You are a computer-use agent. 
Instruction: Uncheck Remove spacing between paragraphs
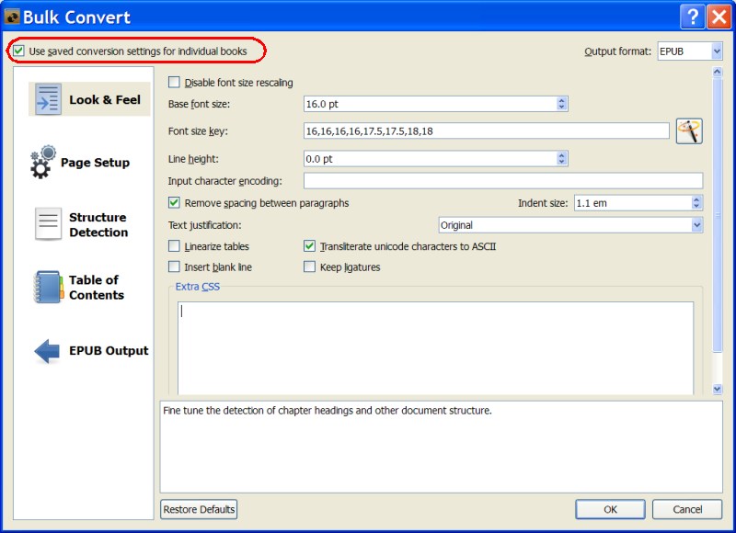pos(174,202)
